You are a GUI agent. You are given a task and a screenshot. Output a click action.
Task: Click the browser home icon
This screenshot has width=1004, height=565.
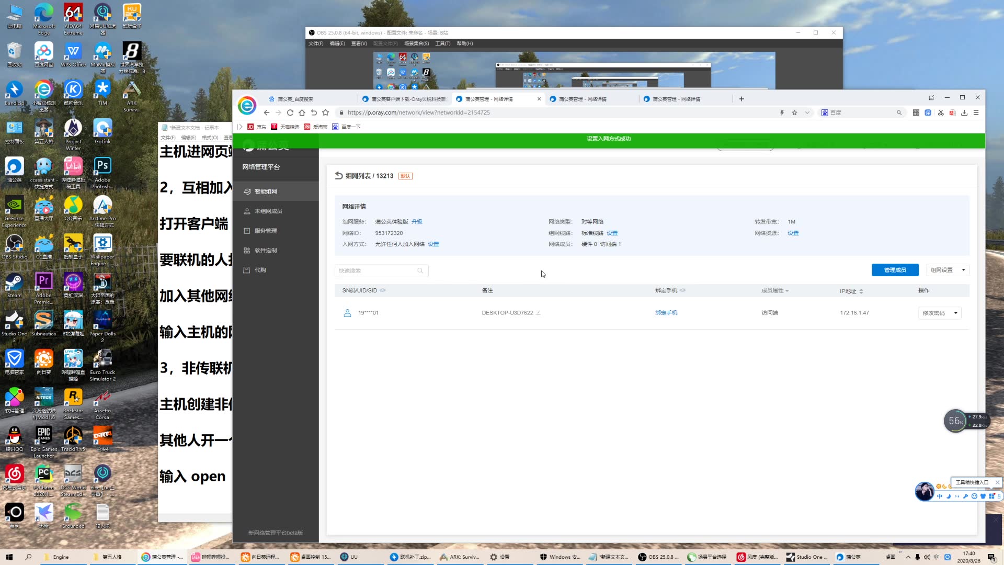(302, 112)
